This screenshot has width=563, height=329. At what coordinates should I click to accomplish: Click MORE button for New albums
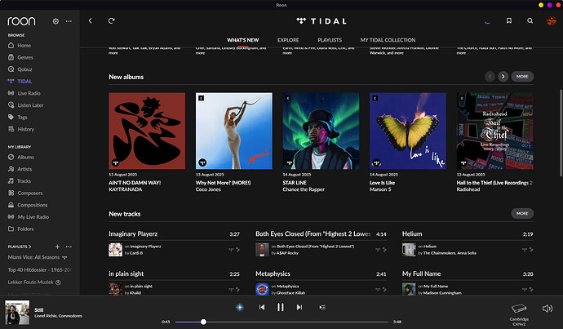(523, 76)
